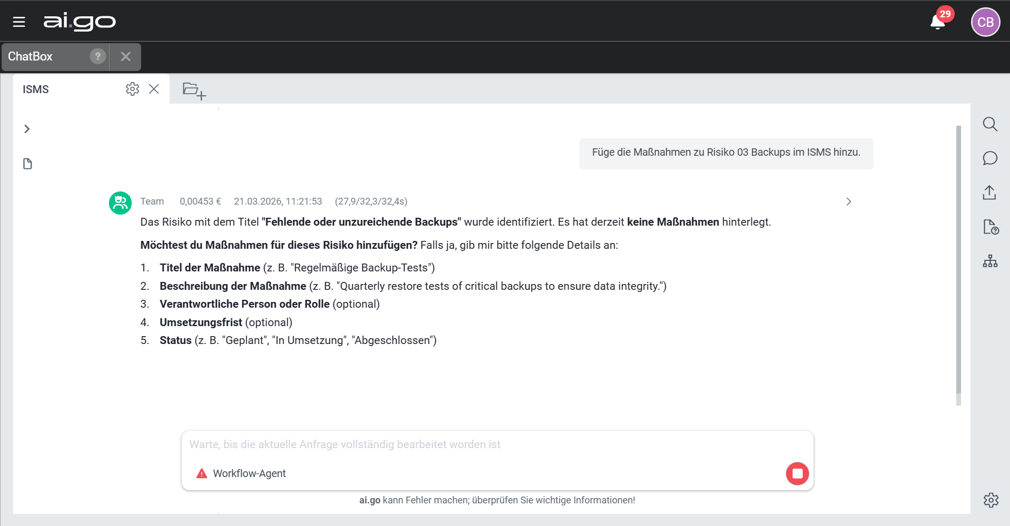Open the hamburger main menu
The image size is (1010, 526).
[19, 22]
